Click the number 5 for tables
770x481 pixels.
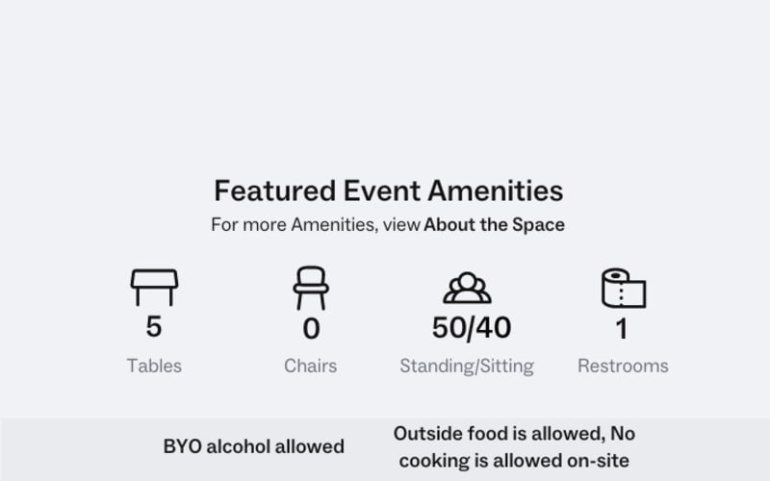pos(154,326)
